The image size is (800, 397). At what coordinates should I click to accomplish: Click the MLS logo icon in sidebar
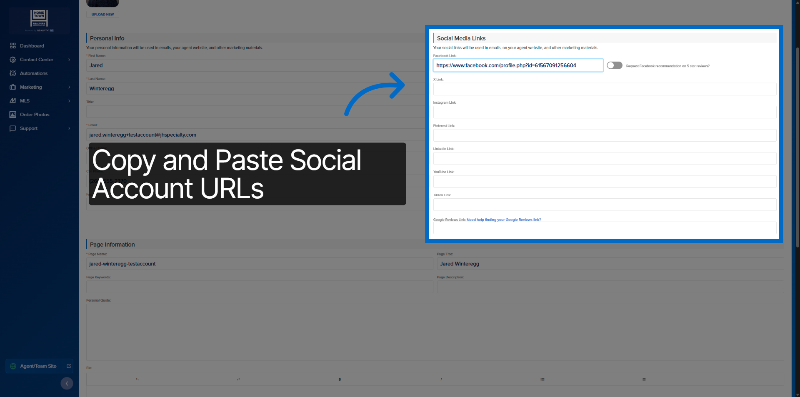tap(13, 101)
